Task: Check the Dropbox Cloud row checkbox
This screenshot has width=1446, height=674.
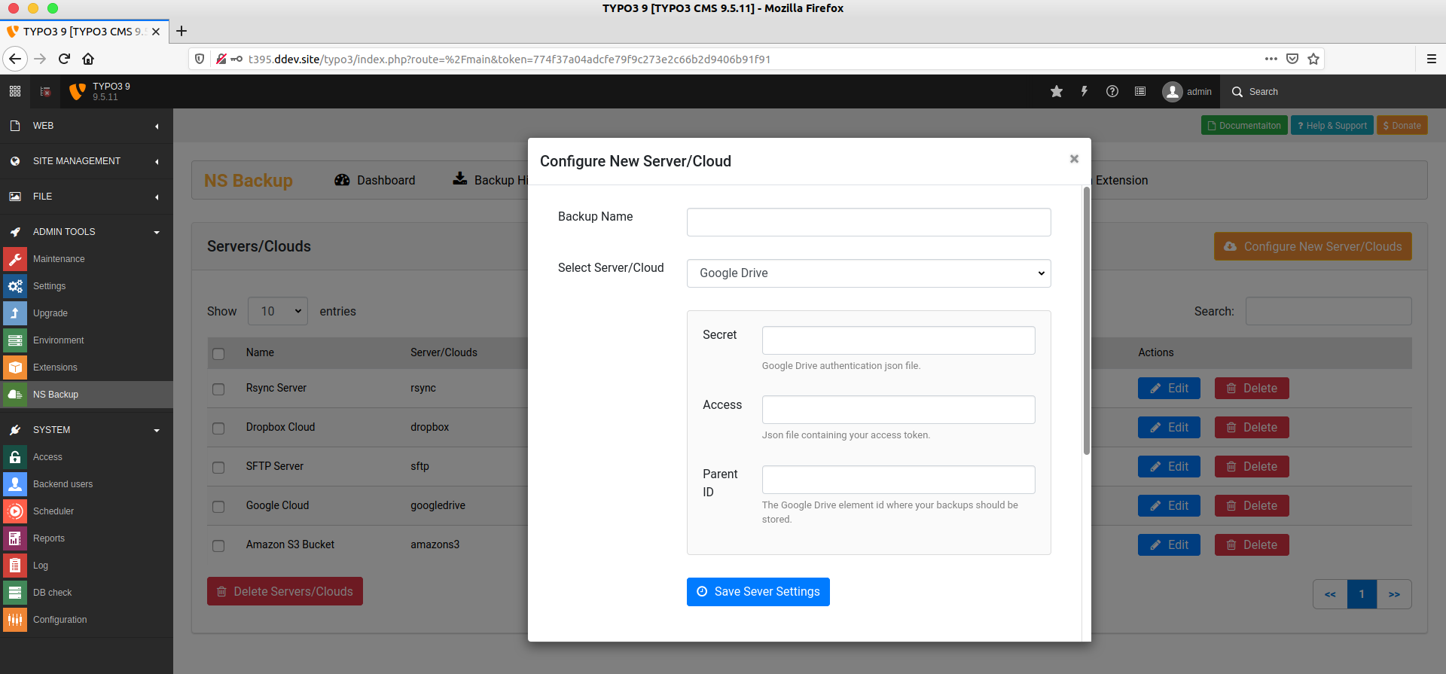Action: pos(218,428)
